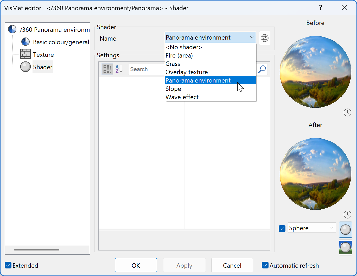Viewport: 357px width, 276px height.
Task: Click the magnifier search icon
Action: (x=262, y=69)
